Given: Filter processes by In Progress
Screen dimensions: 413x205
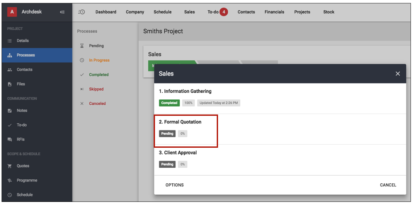Looking at the screenshot, I should tap(99, 60).
